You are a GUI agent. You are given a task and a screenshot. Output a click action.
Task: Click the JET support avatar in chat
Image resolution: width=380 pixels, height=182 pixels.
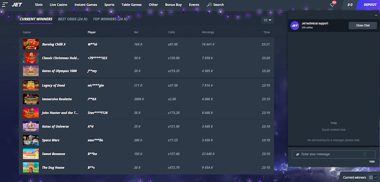click(295, 25)
